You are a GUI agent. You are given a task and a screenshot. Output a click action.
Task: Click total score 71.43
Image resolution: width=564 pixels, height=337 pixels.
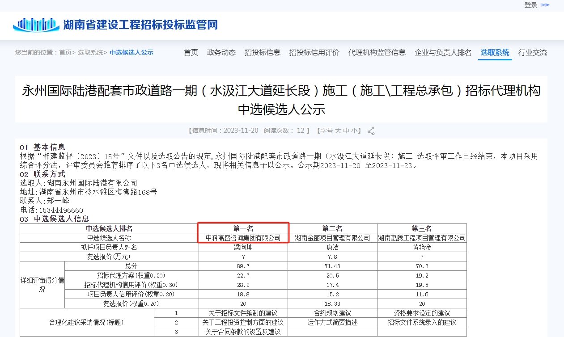(x=332, y=266)
